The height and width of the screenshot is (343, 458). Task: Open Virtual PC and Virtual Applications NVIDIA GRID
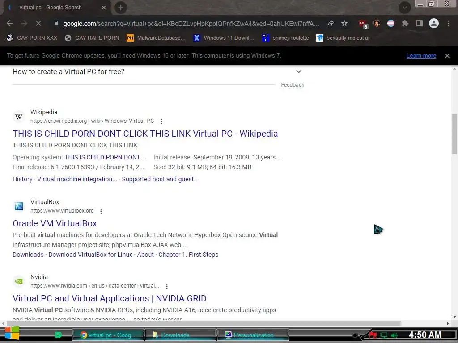(x=110, y=298)
